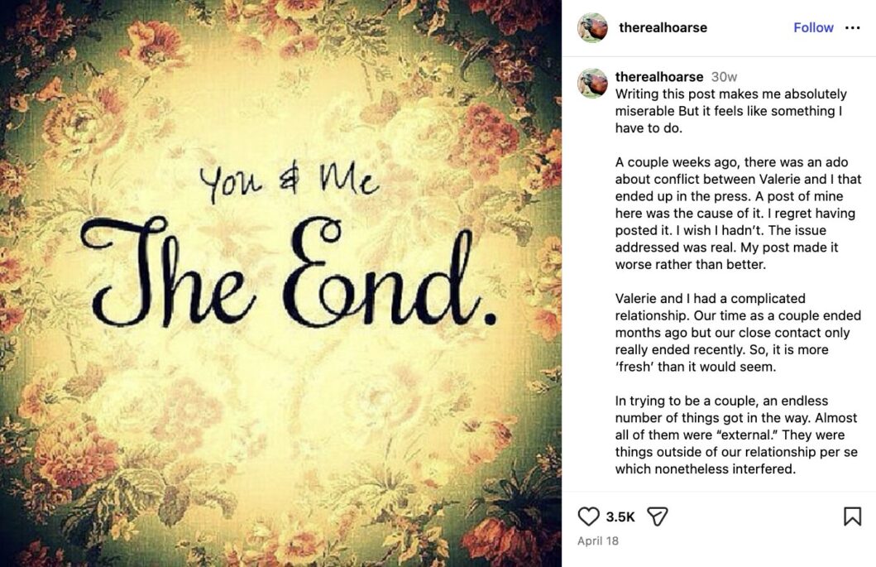This screenshot has height=567, width=876.
Task: Click the paragraph starting 'Valerie and I had'
Action: [738, 332]
